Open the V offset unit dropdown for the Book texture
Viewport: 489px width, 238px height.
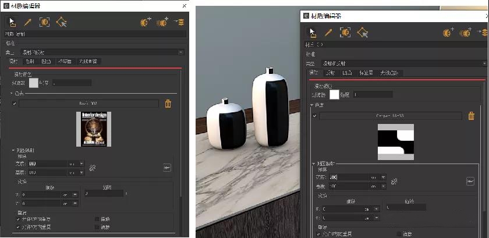75,203
